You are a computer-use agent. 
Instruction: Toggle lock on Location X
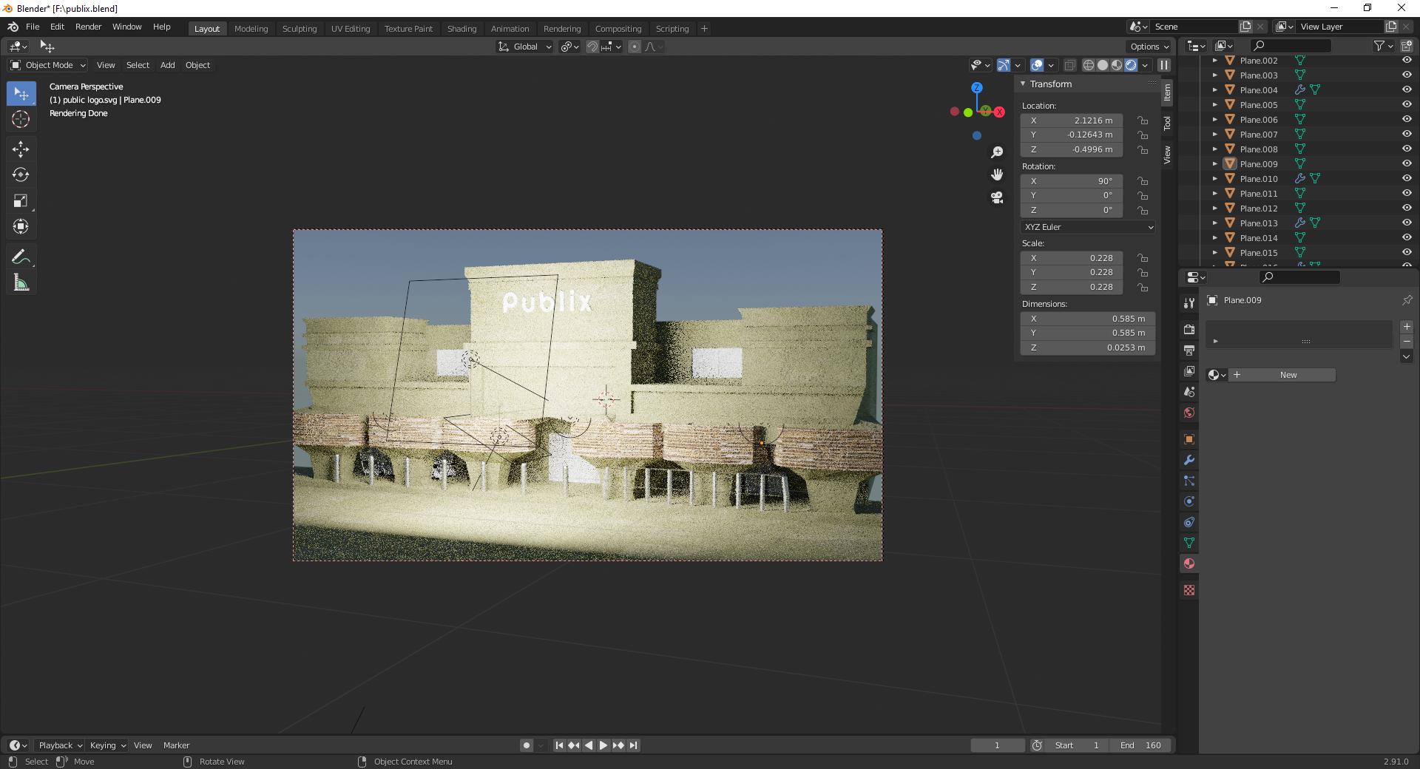1143,121
